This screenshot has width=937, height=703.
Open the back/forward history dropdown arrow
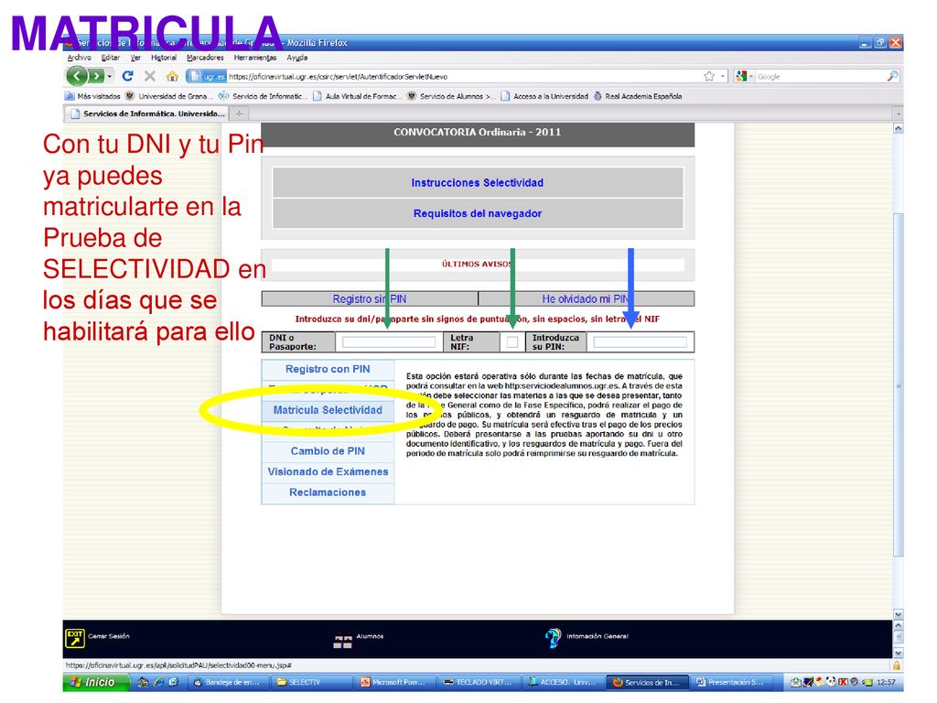click(110, 76)
